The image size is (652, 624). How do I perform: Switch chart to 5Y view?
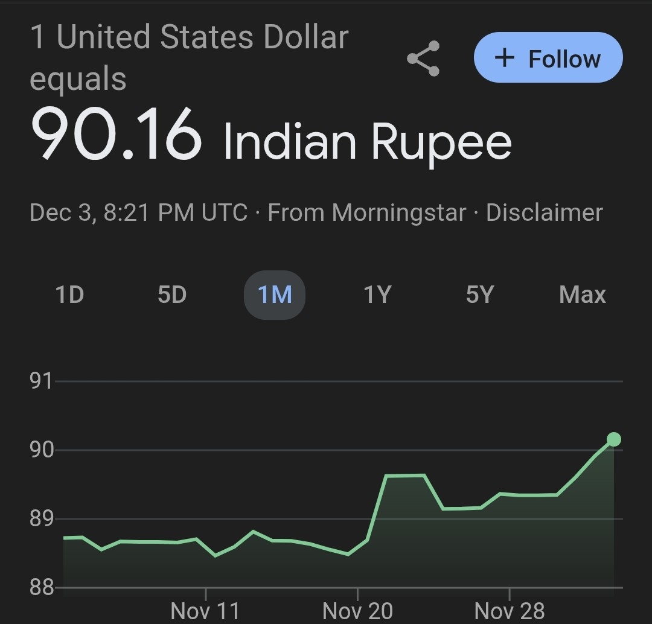pyautogui.click(x=480, y=295)
